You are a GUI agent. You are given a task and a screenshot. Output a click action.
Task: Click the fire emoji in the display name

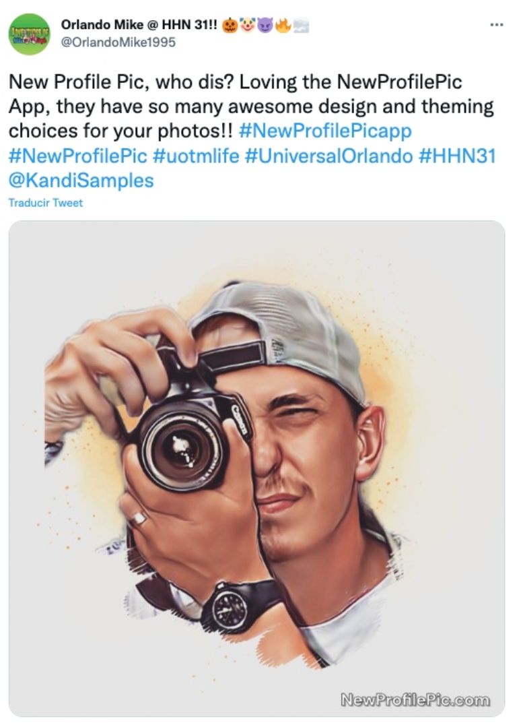[283, 26]
